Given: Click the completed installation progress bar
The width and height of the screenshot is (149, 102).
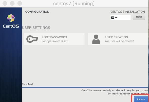Looking at the screenshot, I should tap(85, 87).
